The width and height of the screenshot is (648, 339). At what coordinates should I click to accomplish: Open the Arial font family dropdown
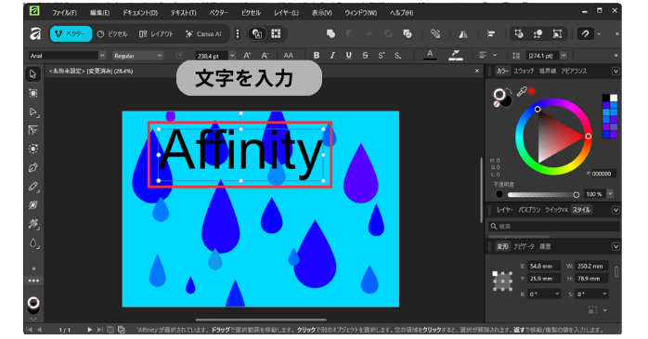68,56
